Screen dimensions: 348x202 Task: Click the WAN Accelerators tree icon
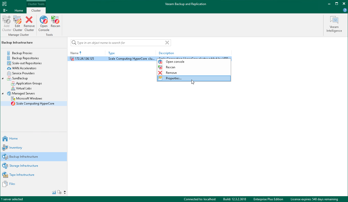point(9,68)
